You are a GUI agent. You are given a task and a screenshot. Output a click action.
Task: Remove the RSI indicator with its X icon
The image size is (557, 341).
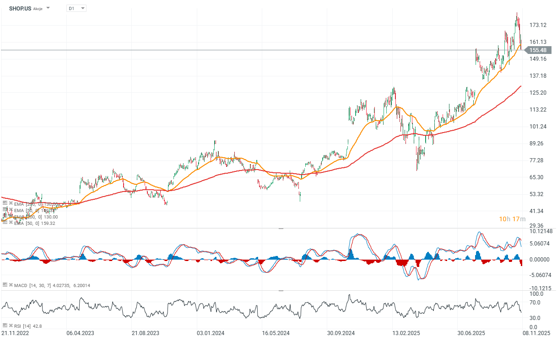point(10,325)
